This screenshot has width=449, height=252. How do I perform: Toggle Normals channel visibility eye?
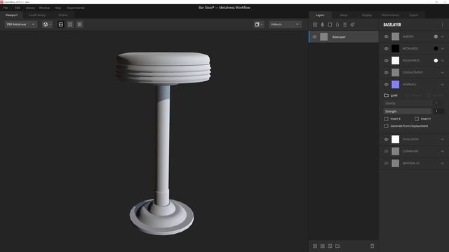pyautogui.click(x=386, y=85)
